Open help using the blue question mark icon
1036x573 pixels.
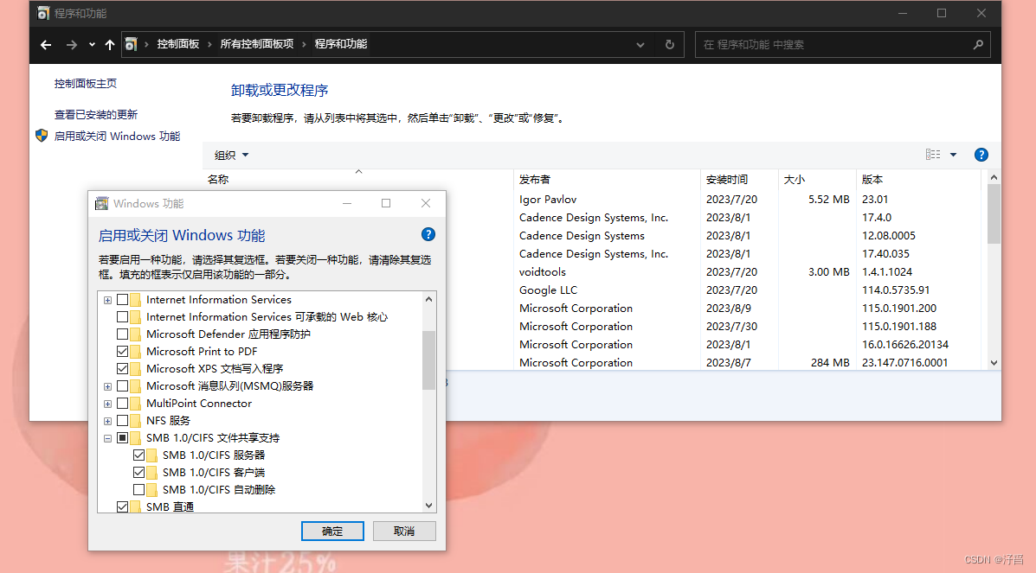[x=981, y=155]
